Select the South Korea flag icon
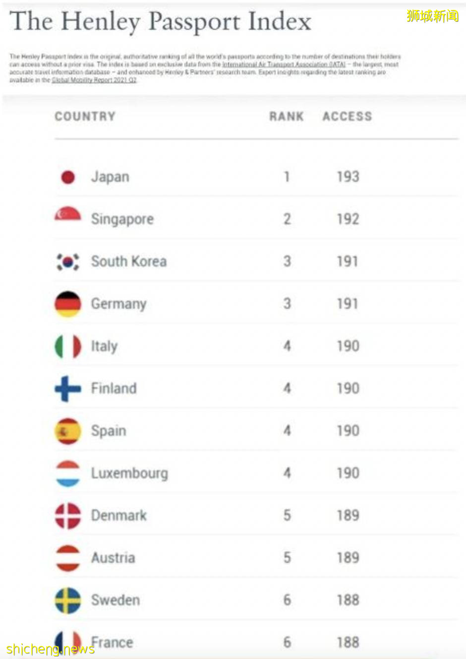The width and height of the screenshot is (466, 659). pyautogui.click(x=68, y=262)
